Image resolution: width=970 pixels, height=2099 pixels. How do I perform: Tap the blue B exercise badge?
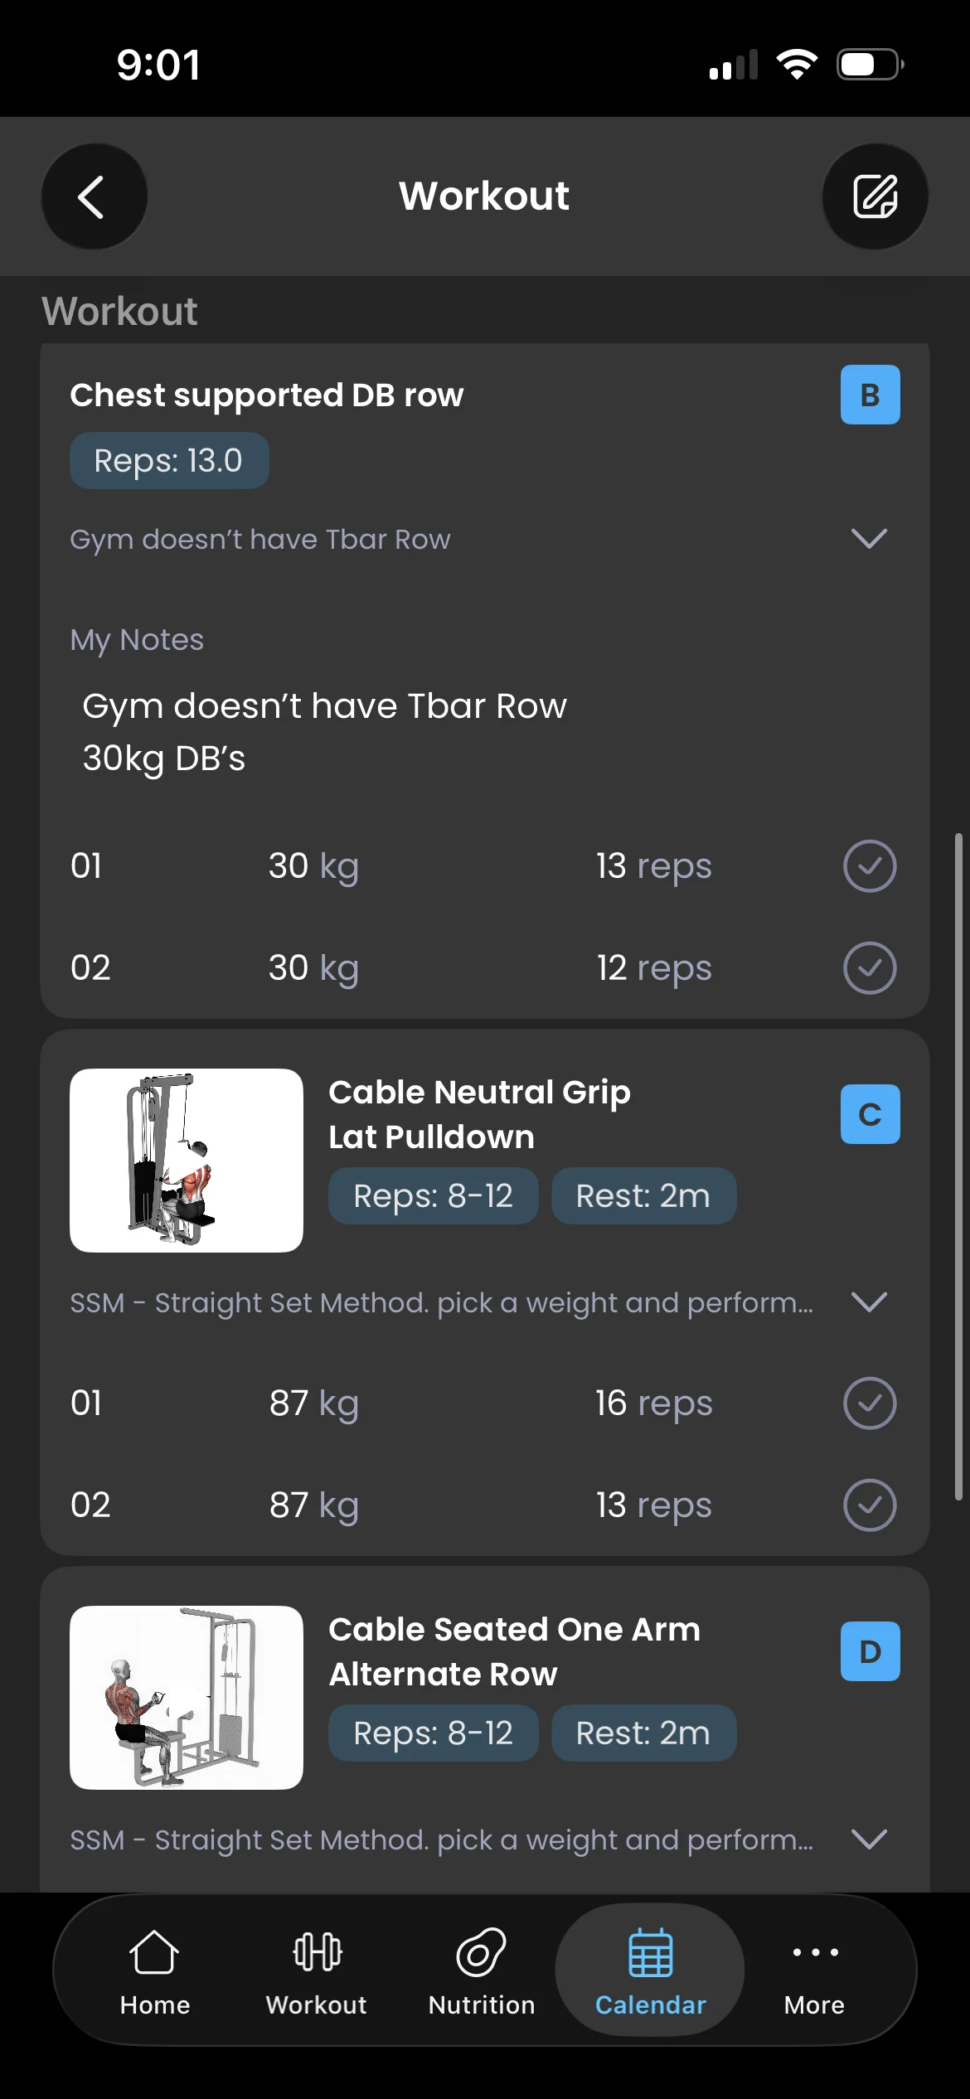pyautogui.click(x=870, y=395)
